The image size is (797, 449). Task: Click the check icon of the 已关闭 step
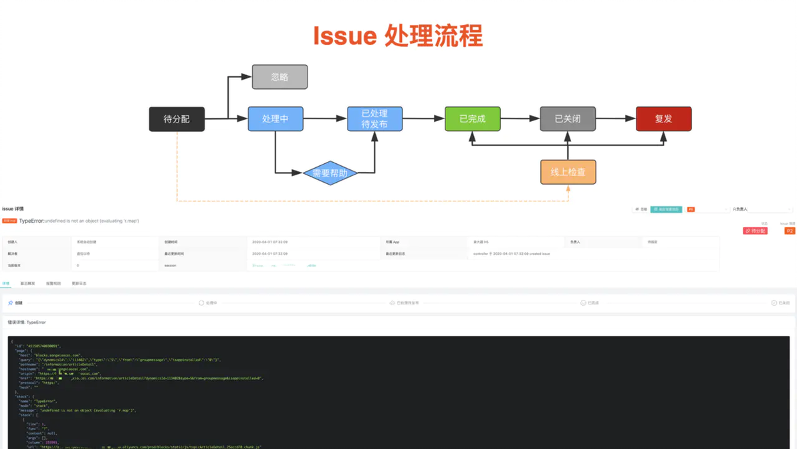tap(774, 303)
